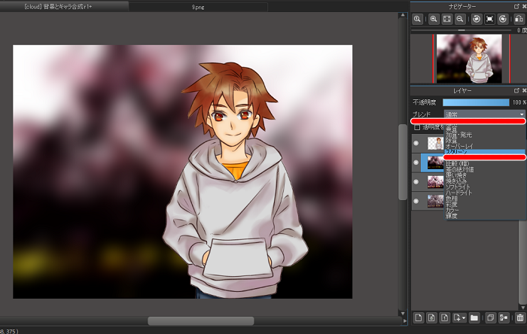The image size is (527, 334).
Task: Adjust the layer opacity slider bar
Action: (476, 102)
